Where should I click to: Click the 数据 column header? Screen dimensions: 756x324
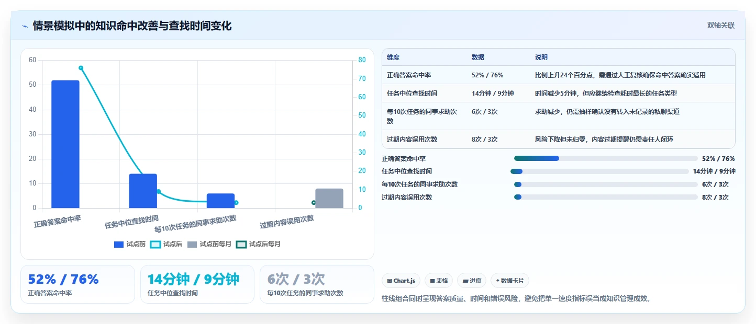click(x=478, y=57)
